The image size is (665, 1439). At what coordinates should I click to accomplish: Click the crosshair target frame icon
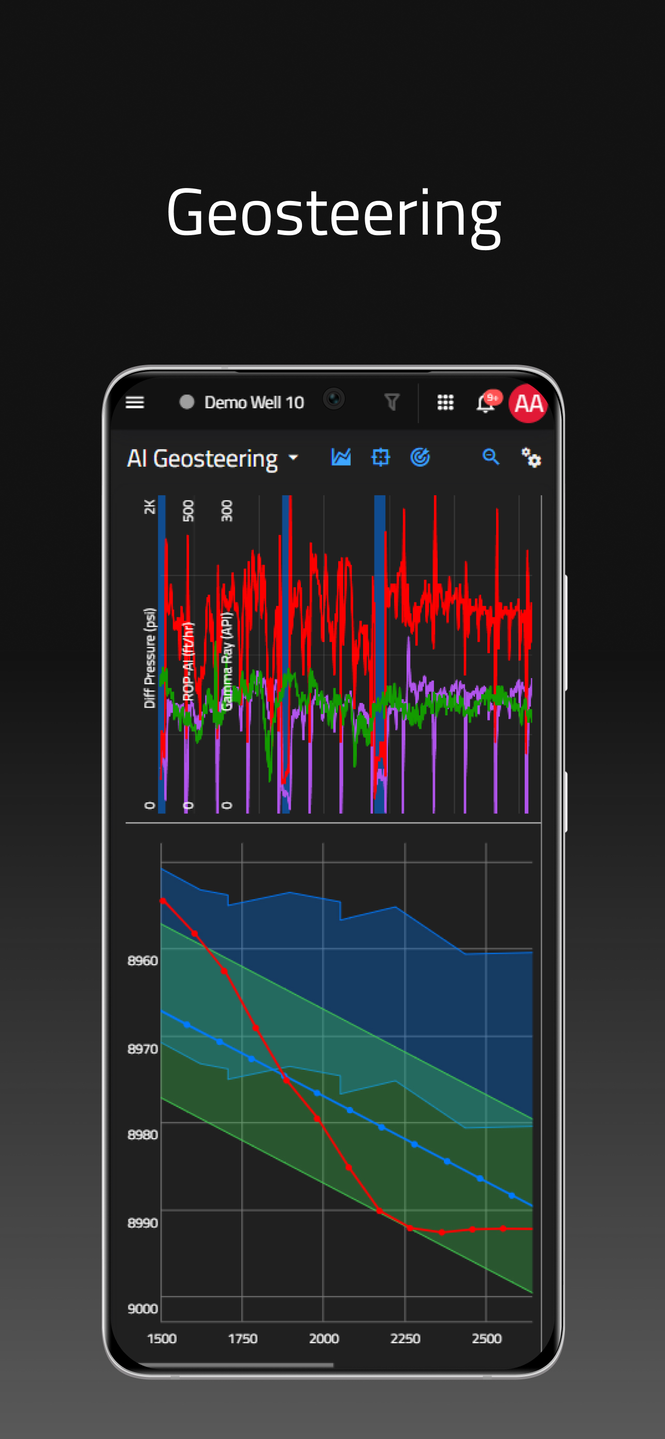(381, 457)
